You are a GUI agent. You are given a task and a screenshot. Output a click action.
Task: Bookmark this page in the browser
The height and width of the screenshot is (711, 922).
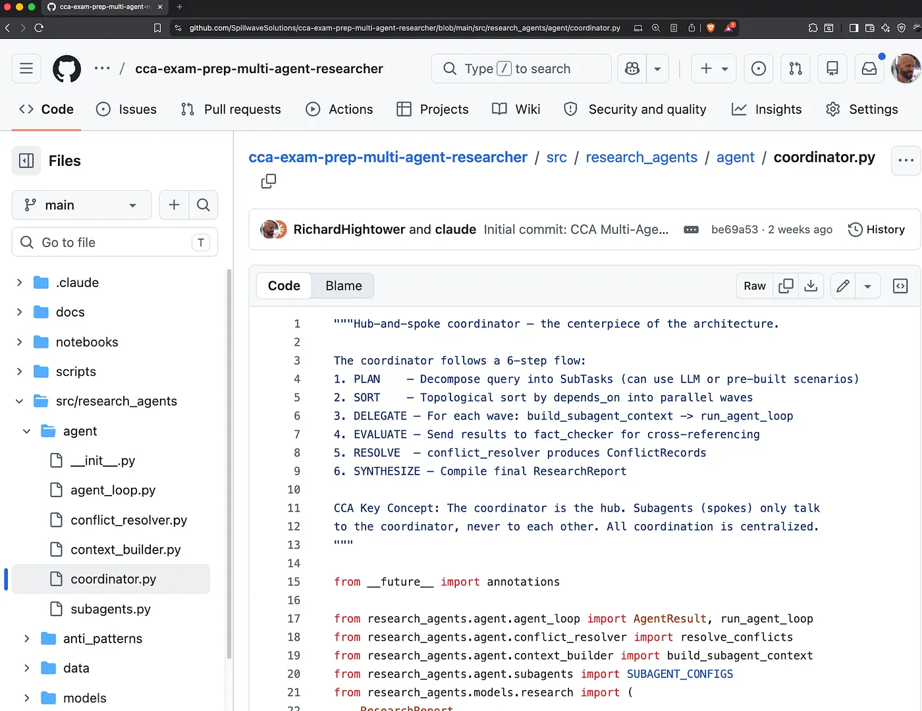coord(157,28)
